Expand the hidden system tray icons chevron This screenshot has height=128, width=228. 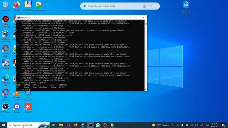coord(172,125)
